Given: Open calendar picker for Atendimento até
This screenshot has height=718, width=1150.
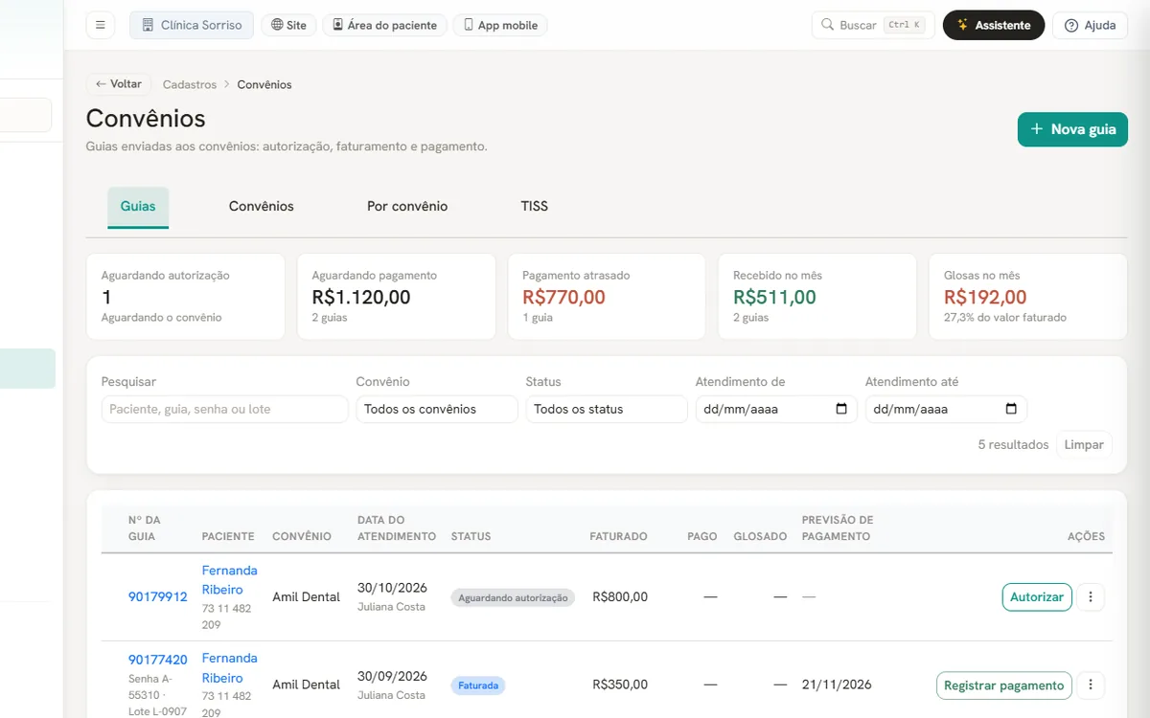Looking at the screenshot, I should 1011,409.
